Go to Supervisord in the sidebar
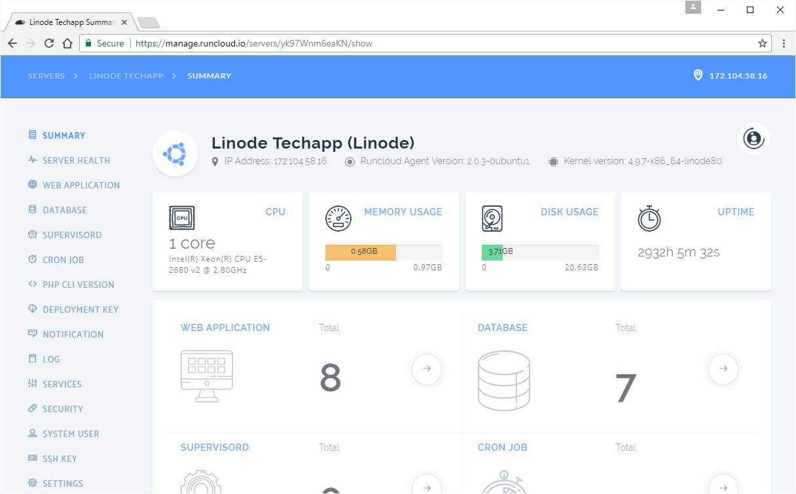This screenshot has width=796, height=494. tap(72, 235)
